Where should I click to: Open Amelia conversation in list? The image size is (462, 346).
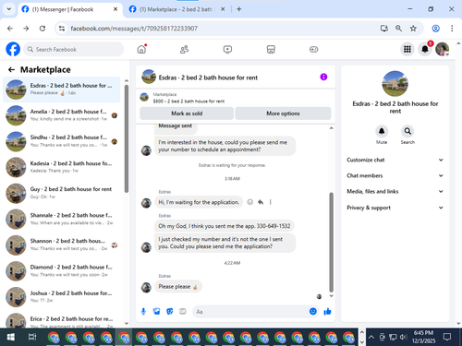62,115
